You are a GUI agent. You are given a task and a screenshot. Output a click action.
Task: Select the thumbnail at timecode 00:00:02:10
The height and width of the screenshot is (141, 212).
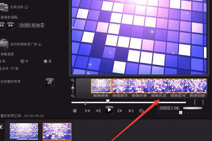(178, 86)
